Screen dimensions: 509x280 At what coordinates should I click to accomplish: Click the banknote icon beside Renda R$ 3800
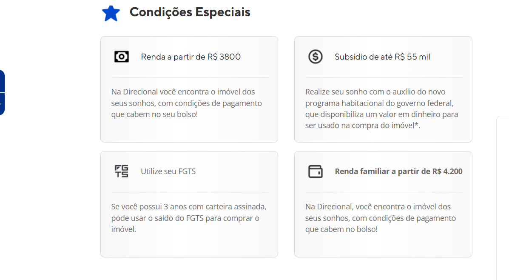coord(121,57)
